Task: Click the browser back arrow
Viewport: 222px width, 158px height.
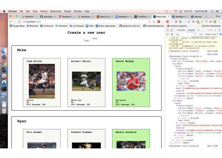Action: tap(11, 22)
